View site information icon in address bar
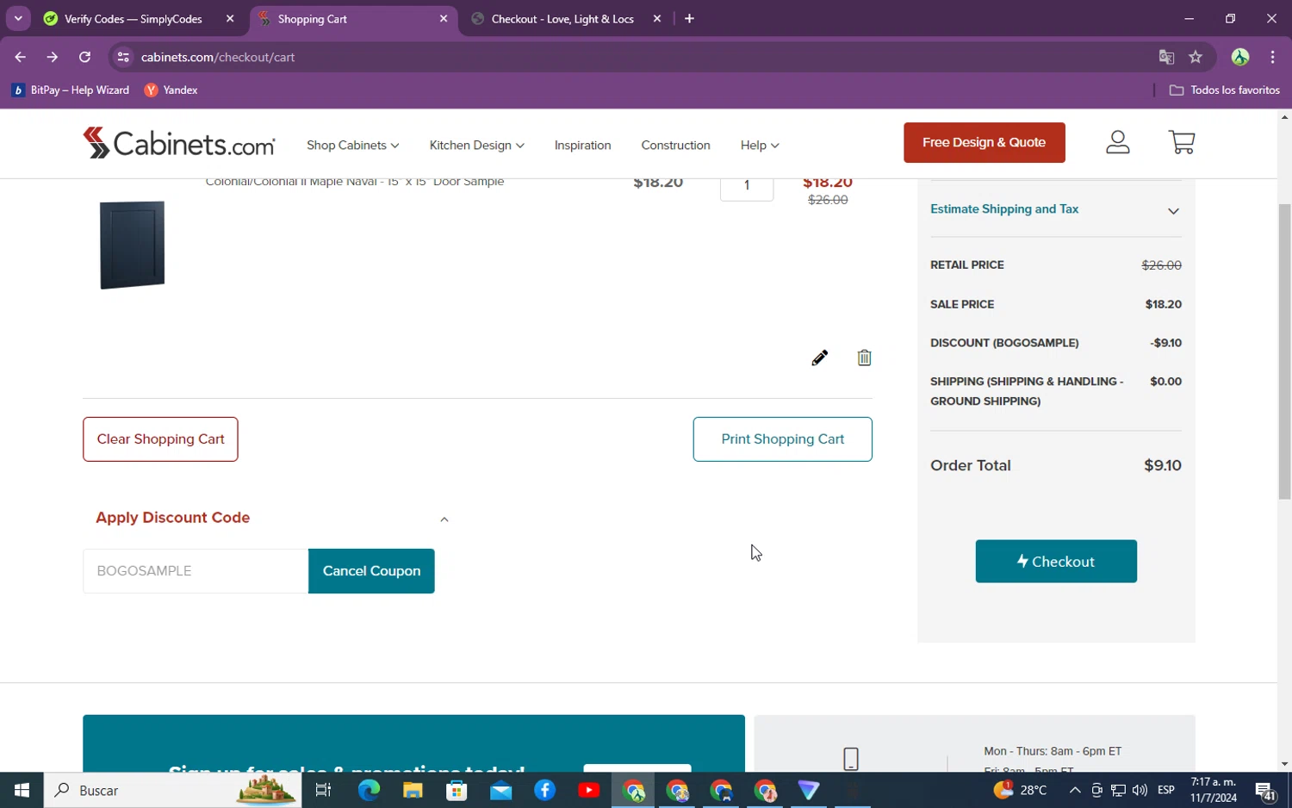The image size is (1292, 808). click(123, 57)
